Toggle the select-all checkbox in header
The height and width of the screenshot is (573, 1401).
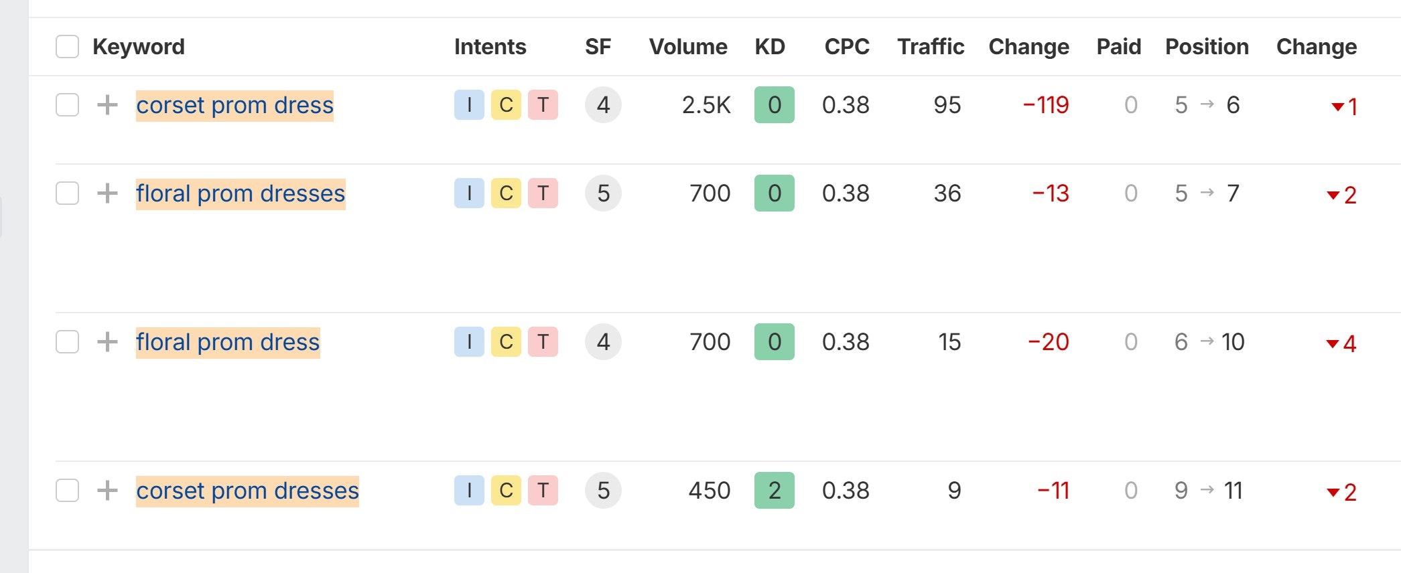click(67, 47)
